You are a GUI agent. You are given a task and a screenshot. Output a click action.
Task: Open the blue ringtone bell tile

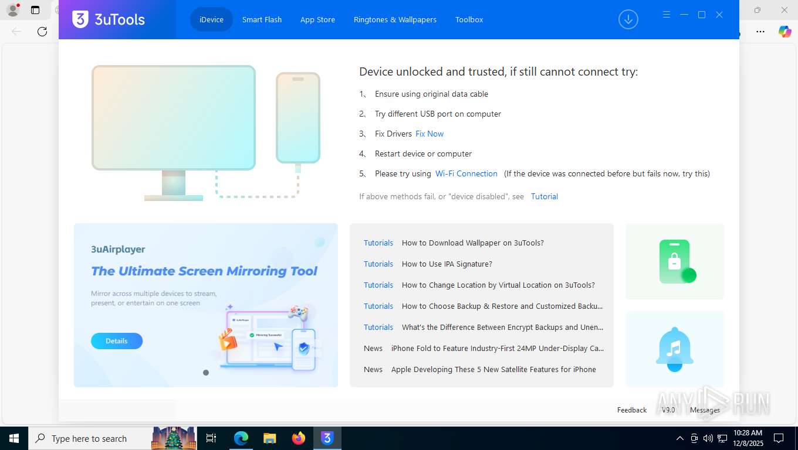675,349
